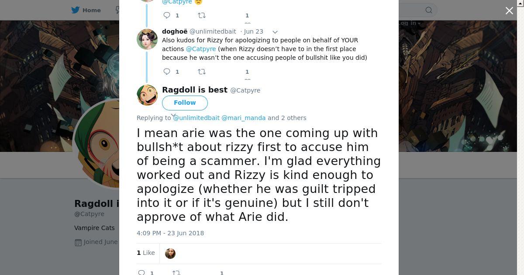
Task: Open dropdown chevron on doghoë's tweet
Action: 275,32
